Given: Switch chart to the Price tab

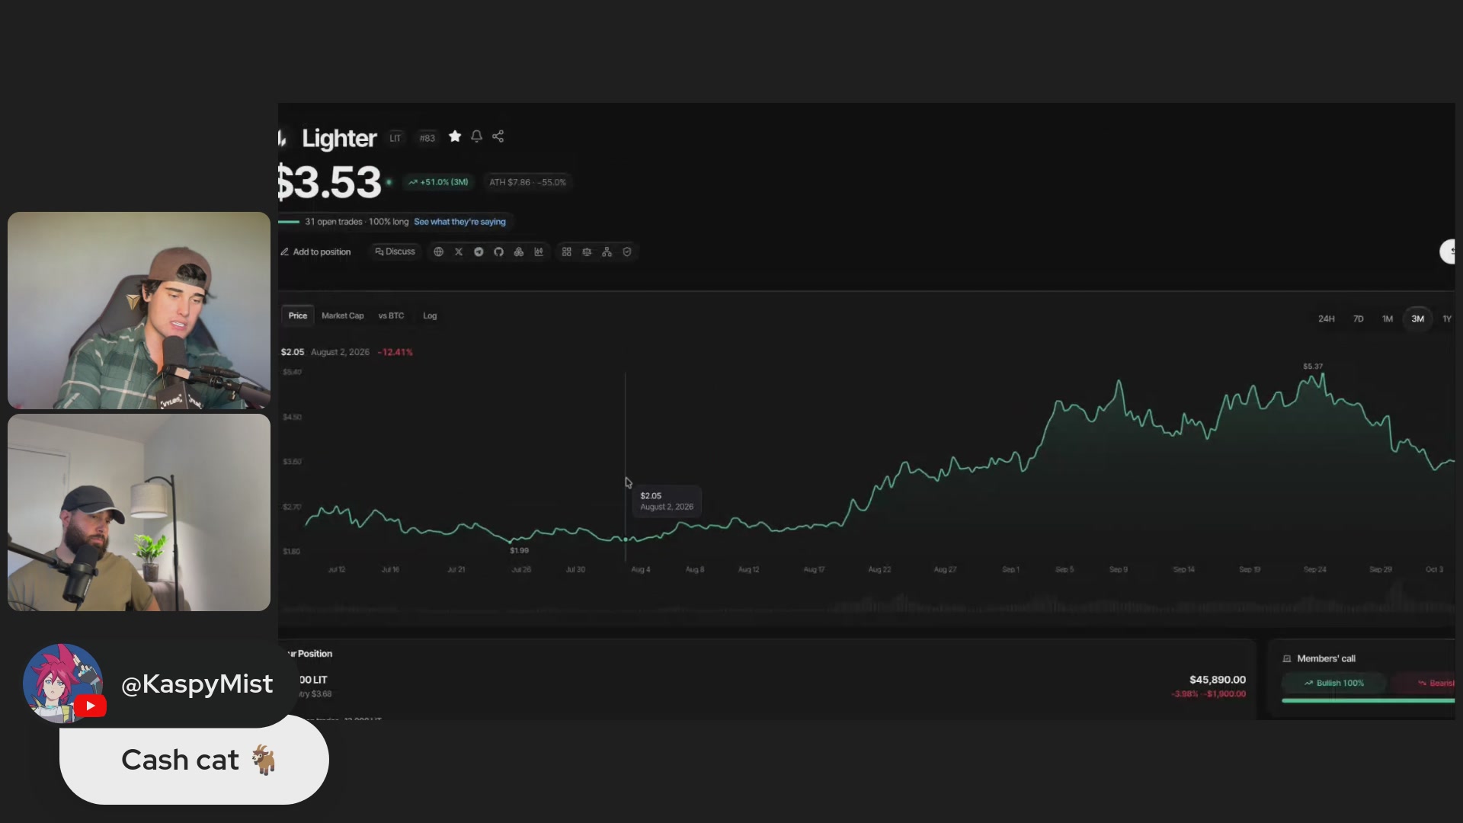Looking at the screenshot, I should (298, 315).
